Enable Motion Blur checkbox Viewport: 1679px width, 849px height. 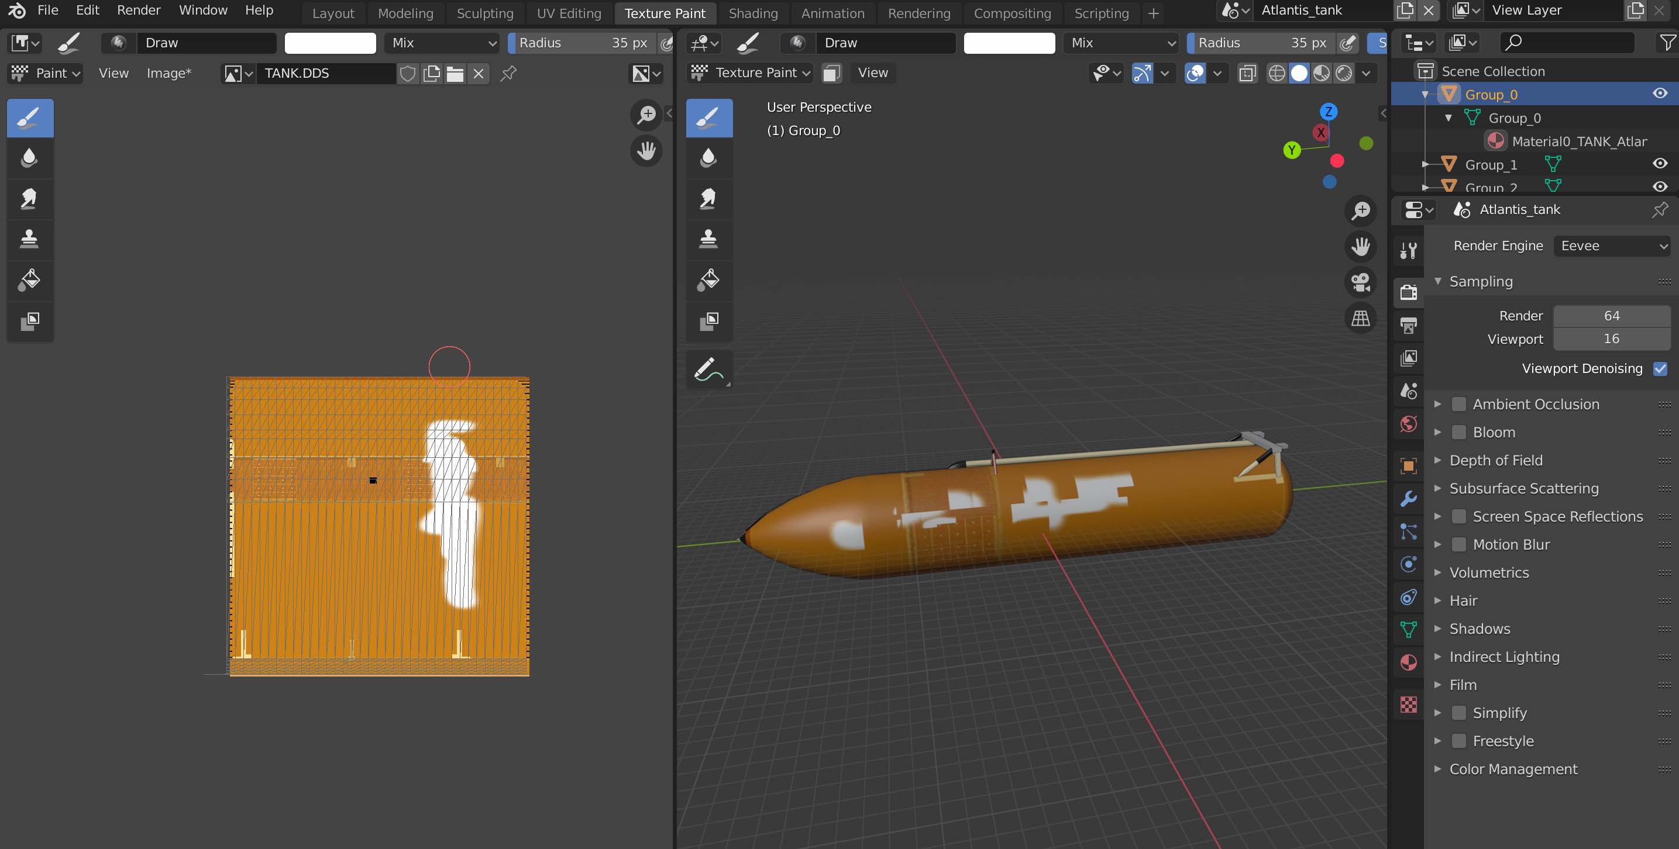1458,545
